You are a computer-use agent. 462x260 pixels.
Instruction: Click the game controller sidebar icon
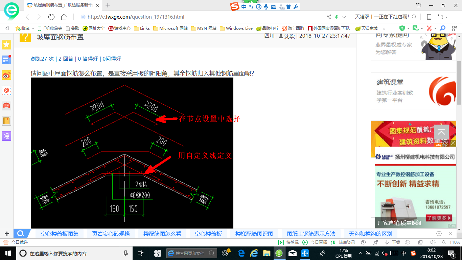(6, 106)
